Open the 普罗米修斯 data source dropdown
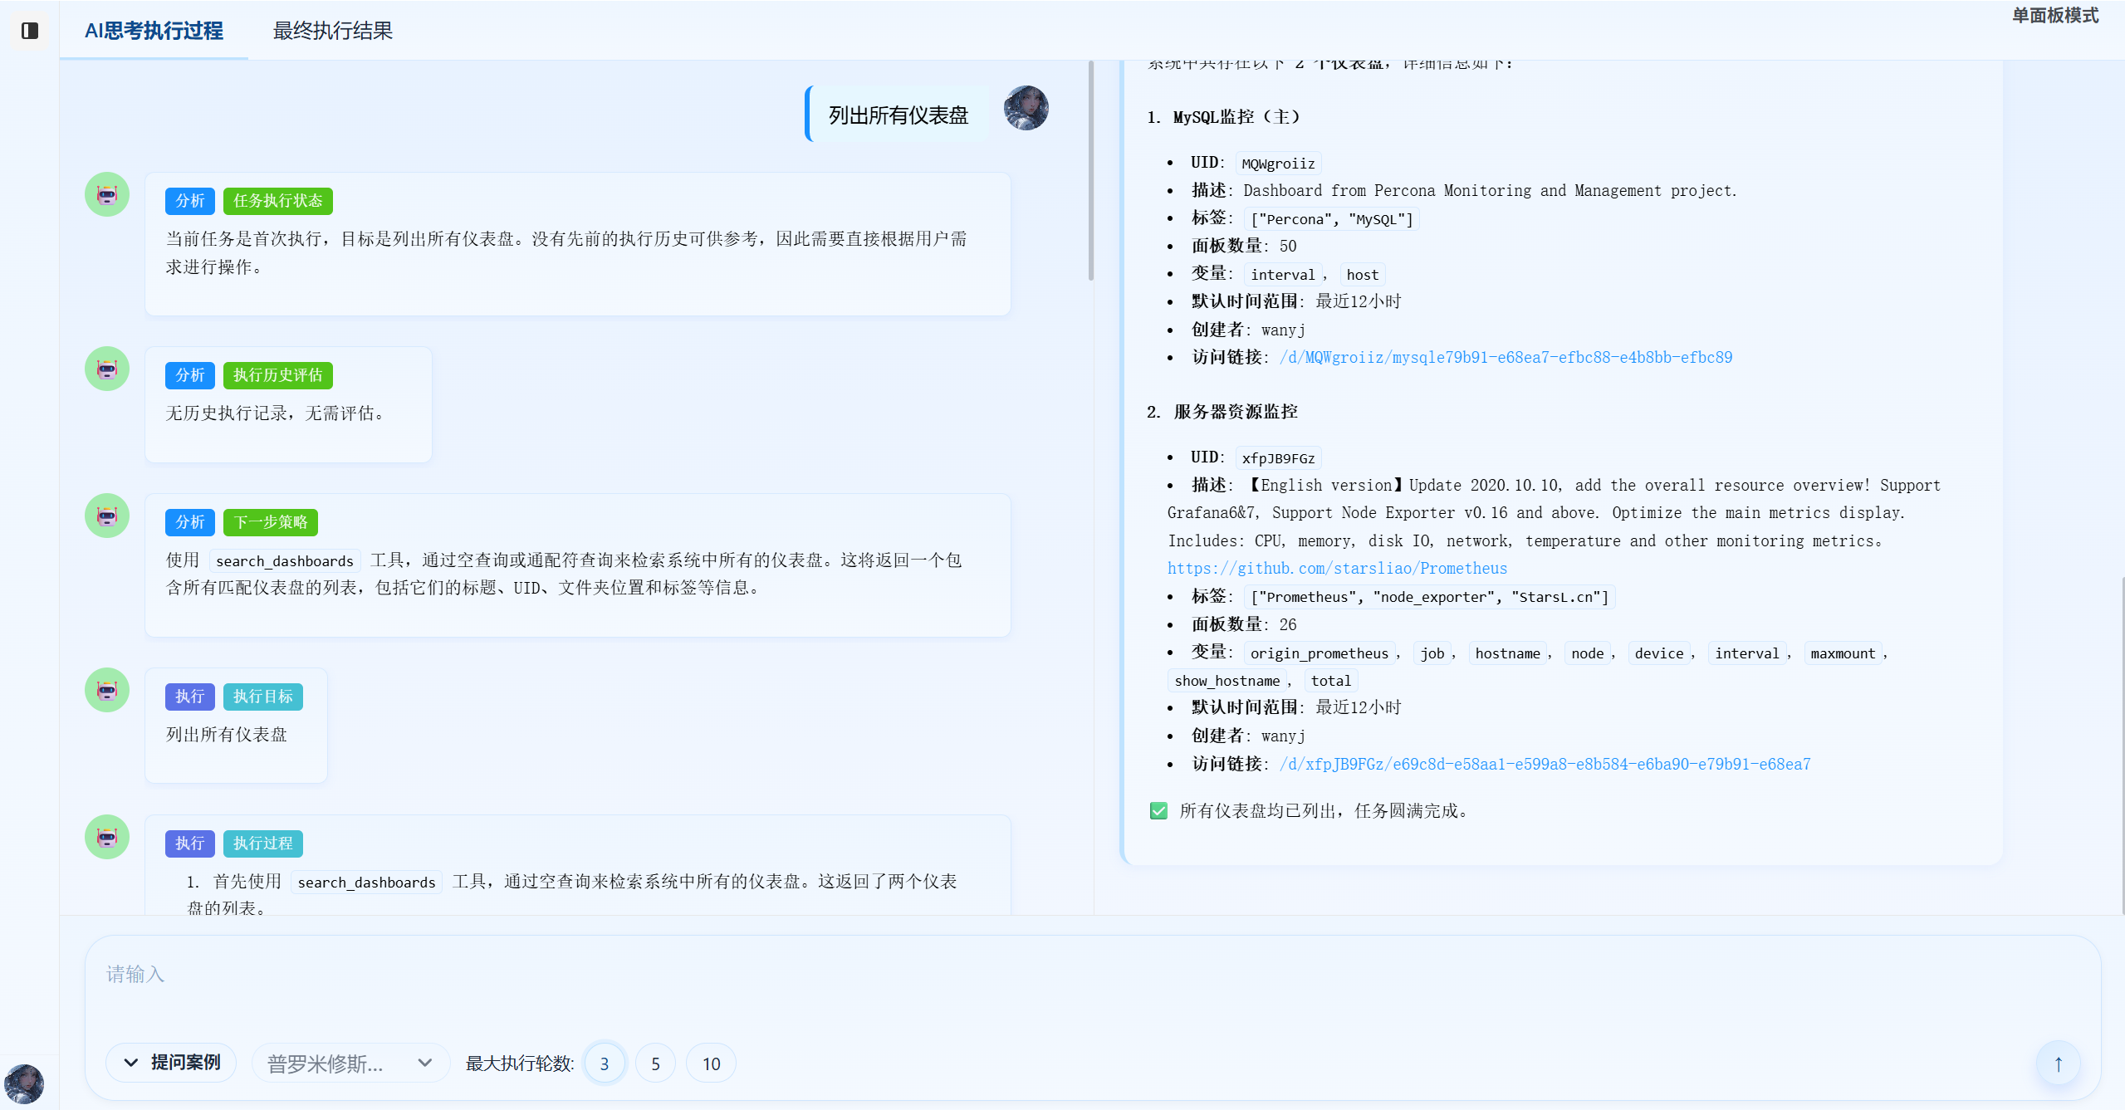 click(x=350, y=1064)
